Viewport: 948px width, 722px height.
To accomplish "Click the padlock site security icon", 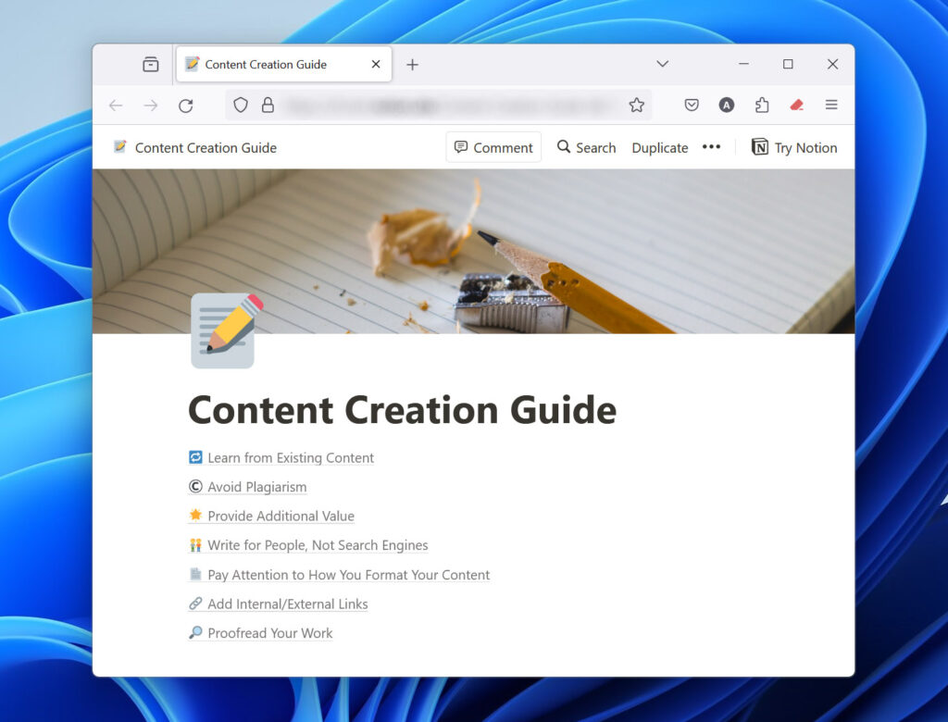I will 268,106.
